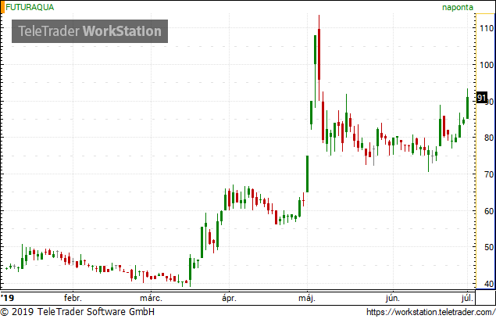Click the 80 price axis label
Viewport: 496px width, 319px height.
(x=489, y=138)
